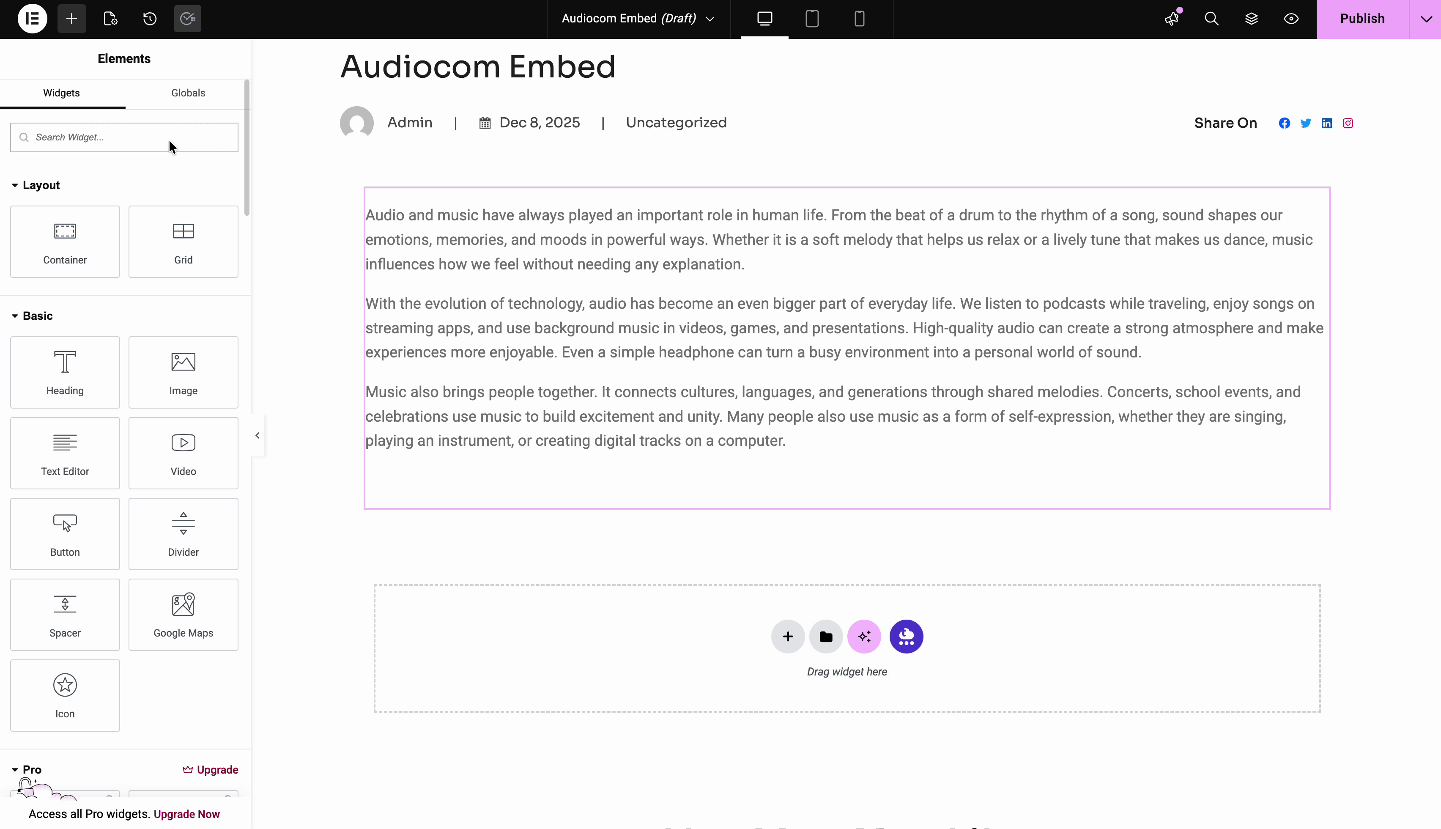Screen dimensions: 1441x829
Task: Switch to Tablet preview mode
Action: click(811, 19)
